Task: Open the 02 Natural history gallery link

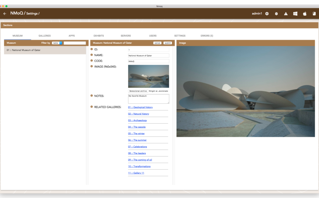Action: 139,114
